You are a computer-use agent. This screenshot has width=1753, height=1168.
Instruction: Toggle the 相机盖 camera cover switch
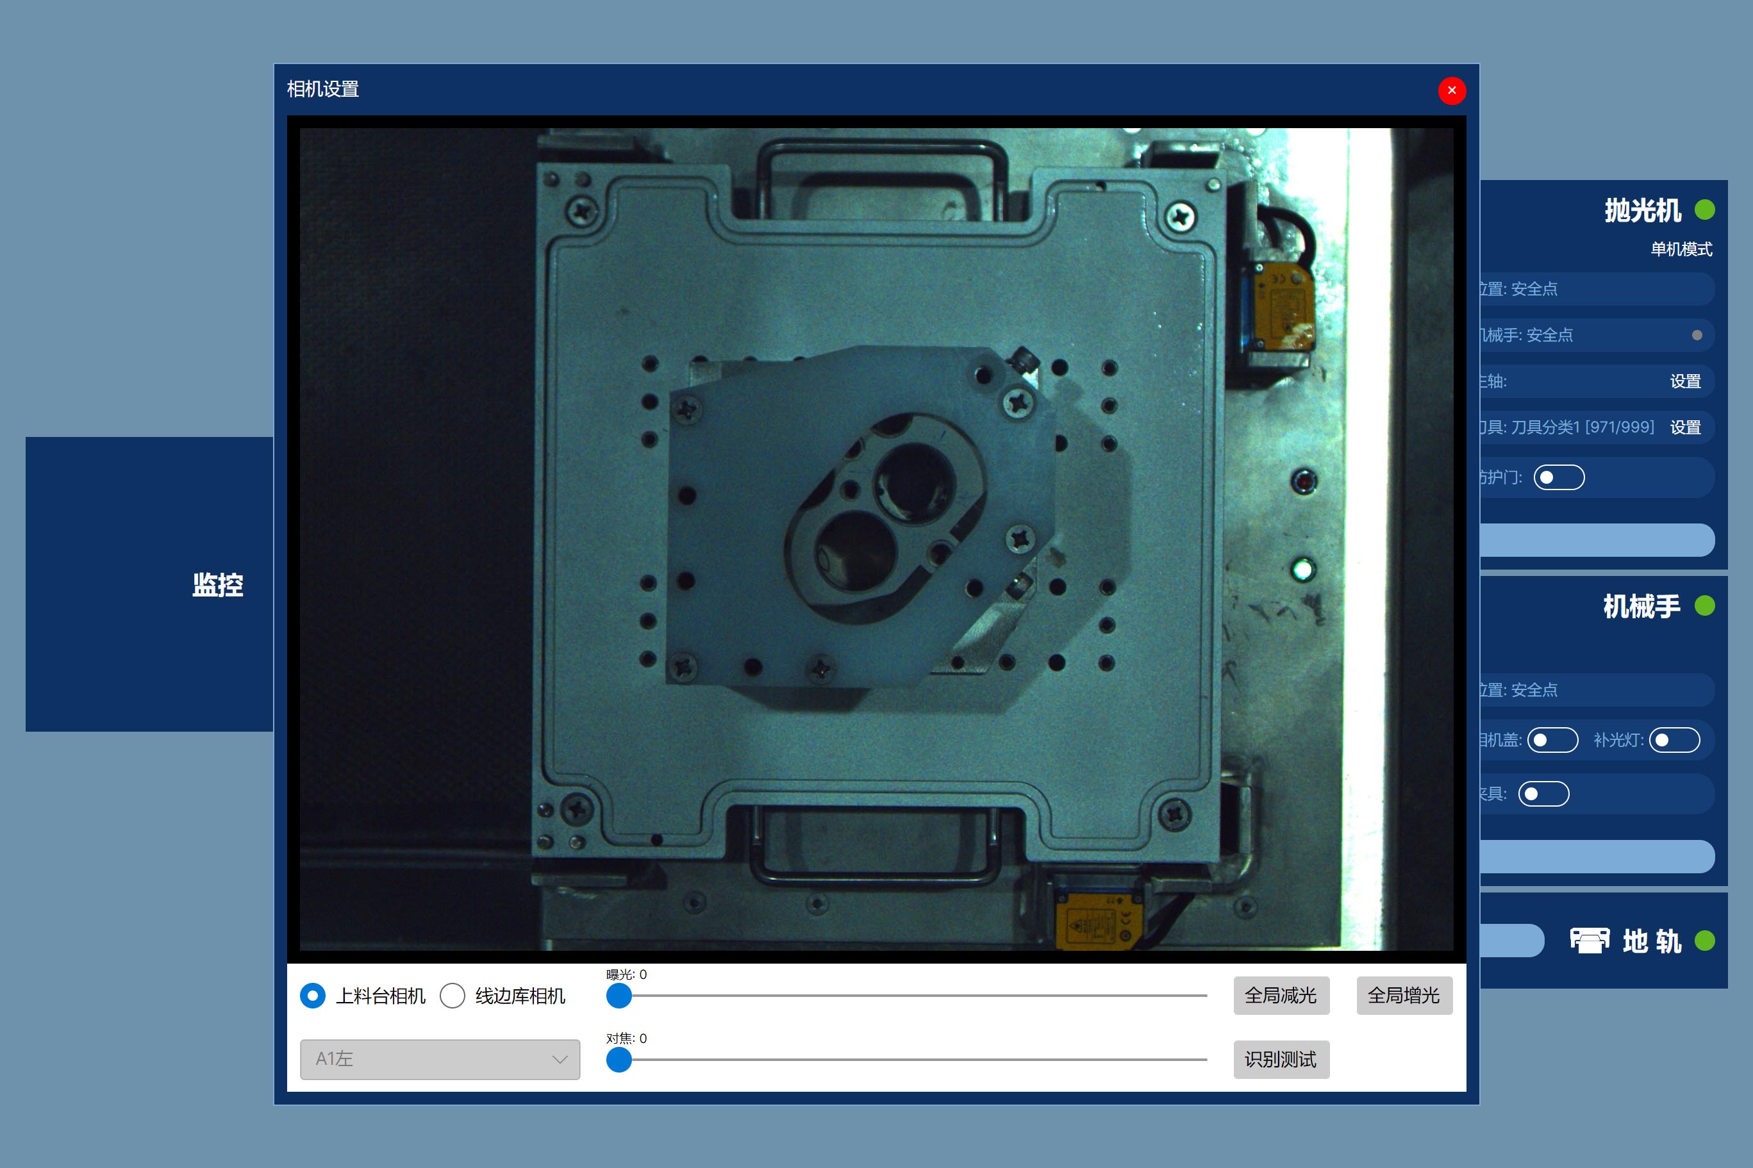click(1552, 739)
